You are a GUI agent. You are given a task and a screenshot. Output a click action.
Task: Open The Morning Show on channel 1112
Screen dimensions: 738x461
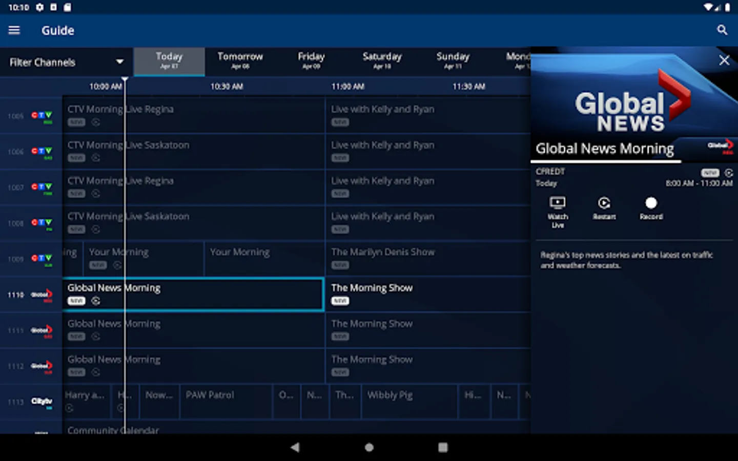click(x=428, y=366)
